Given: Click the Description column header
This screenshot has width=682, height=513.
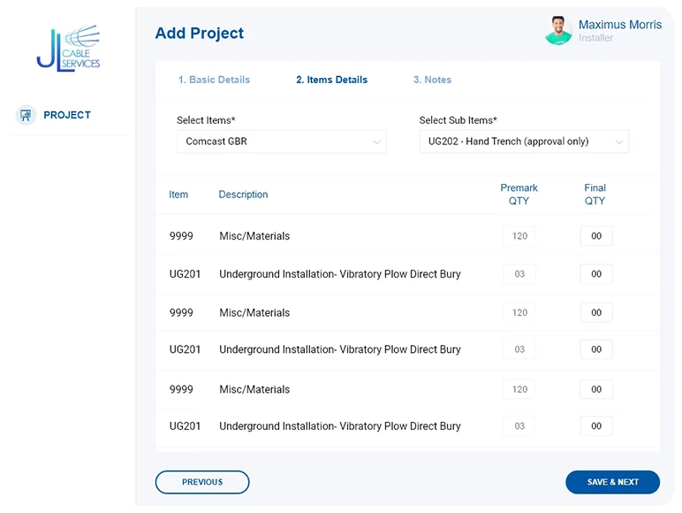Looking at the screenshot, I should click(243, 195).
